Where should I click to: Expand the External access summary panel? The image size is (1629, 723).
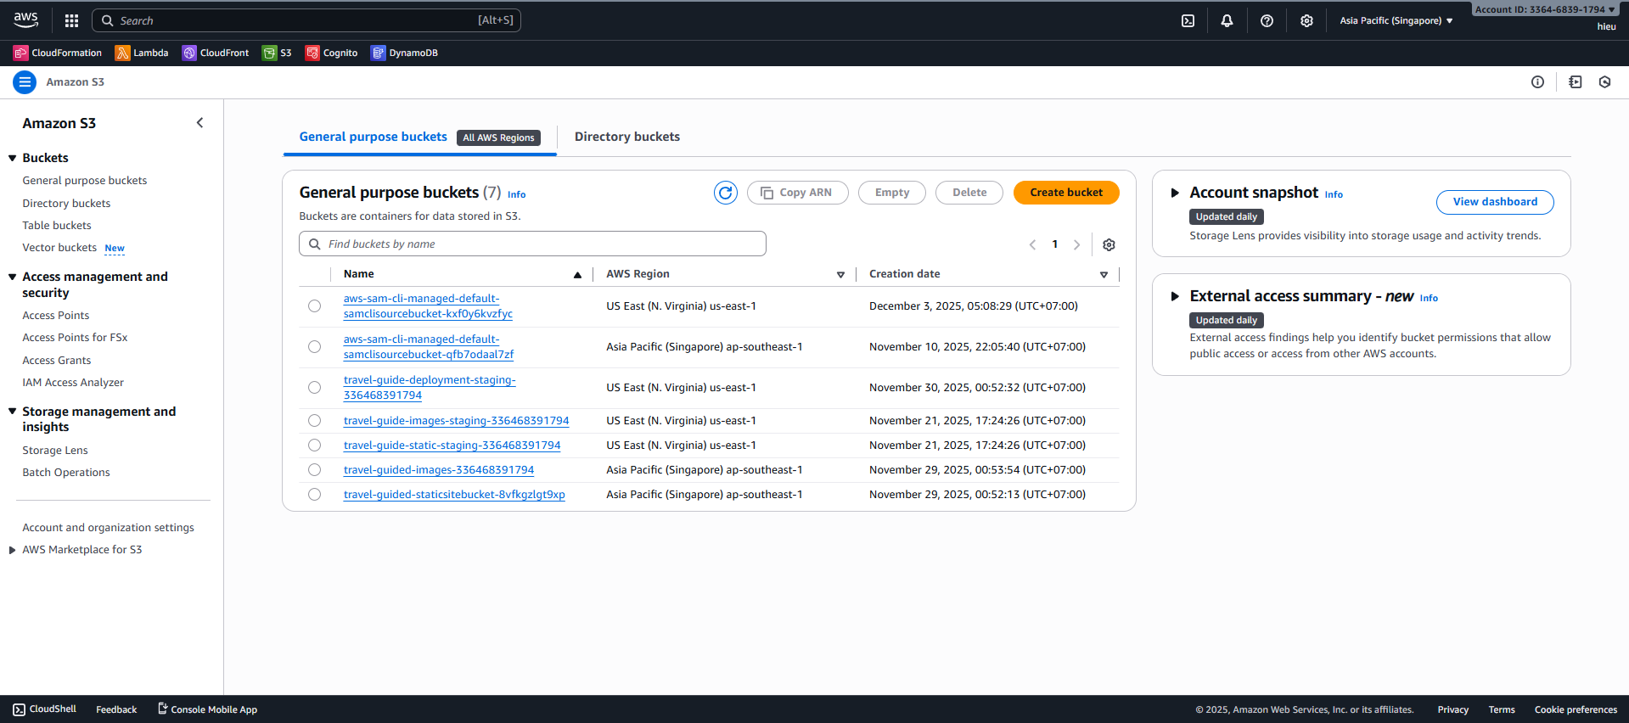(1175, 296)
